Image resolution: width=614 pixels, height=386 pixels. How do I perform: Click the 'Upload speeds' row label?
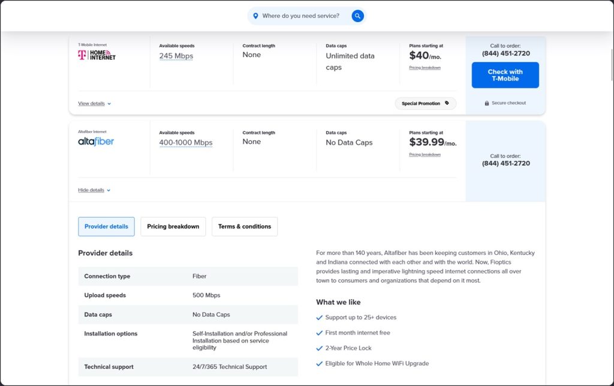point(105,295)
